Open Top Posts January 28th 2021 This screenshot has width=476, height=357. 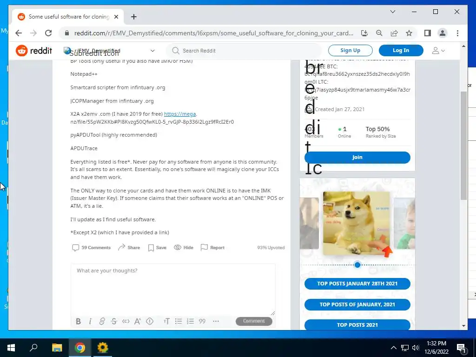pos(357,284)
